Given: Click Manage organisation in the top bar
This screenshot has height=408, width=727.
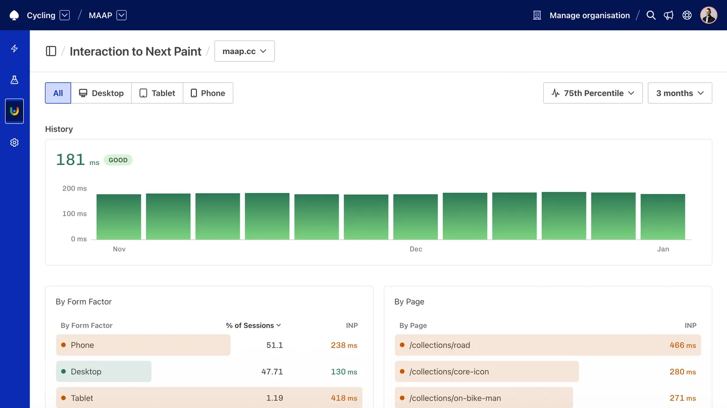Looking at the screenshot, I should click(589, 15).
